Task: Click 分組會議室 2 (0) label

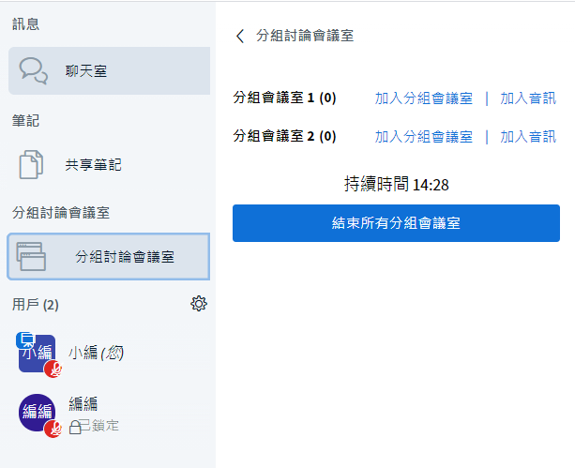Action: click(x=284, y=136)
